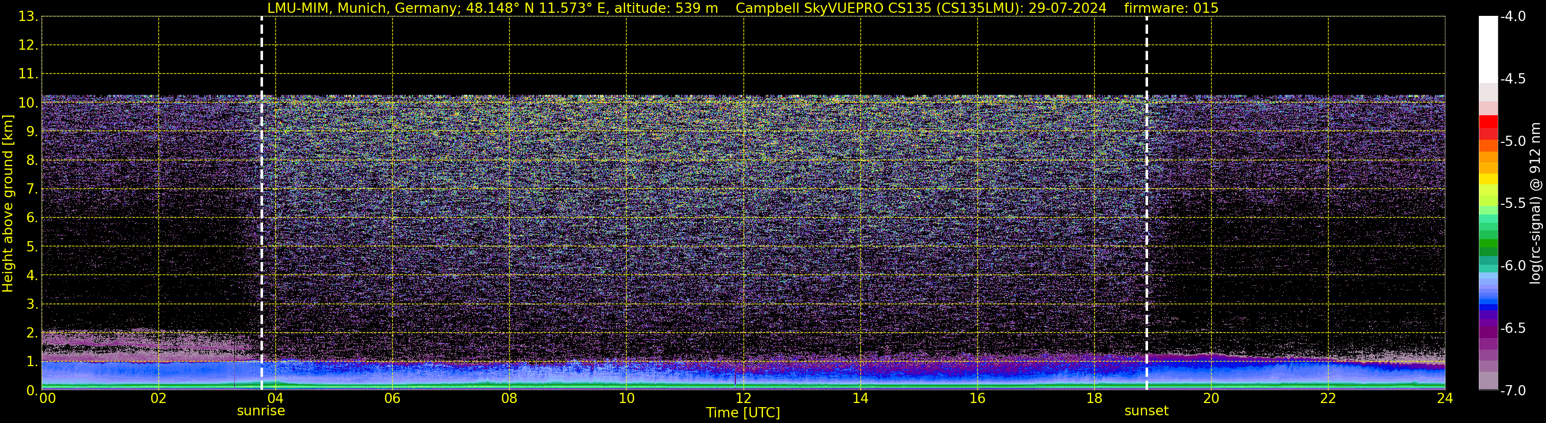Click time axis tick '12'

pyautogui.click(x=744, y=398)
